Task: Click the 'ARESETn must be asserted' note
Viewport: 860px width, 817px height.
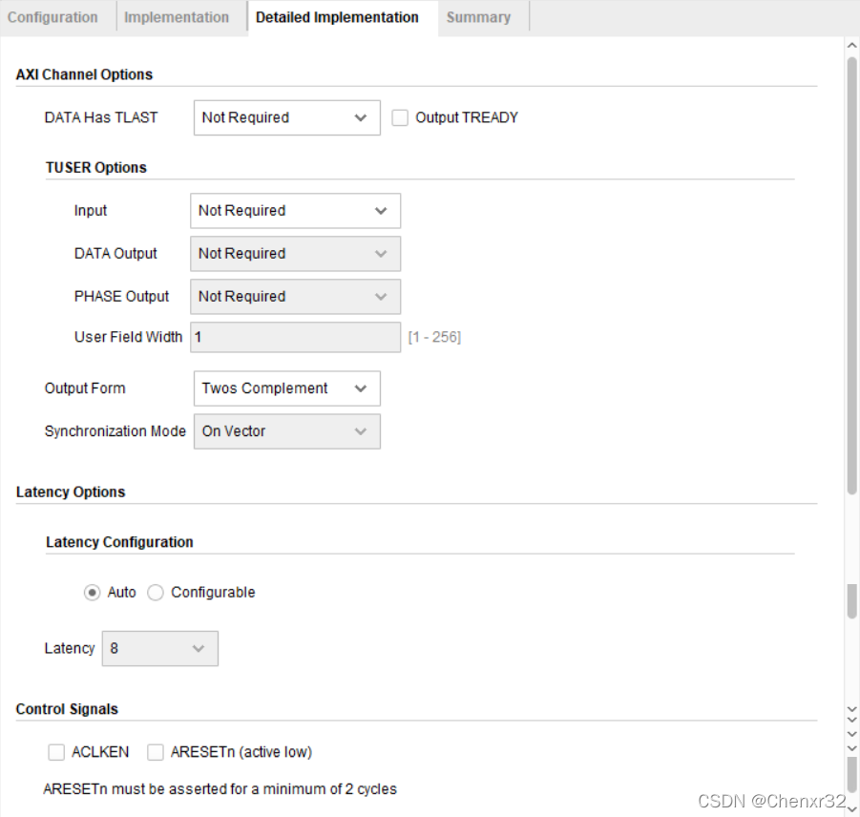Action: pos(220,789)
